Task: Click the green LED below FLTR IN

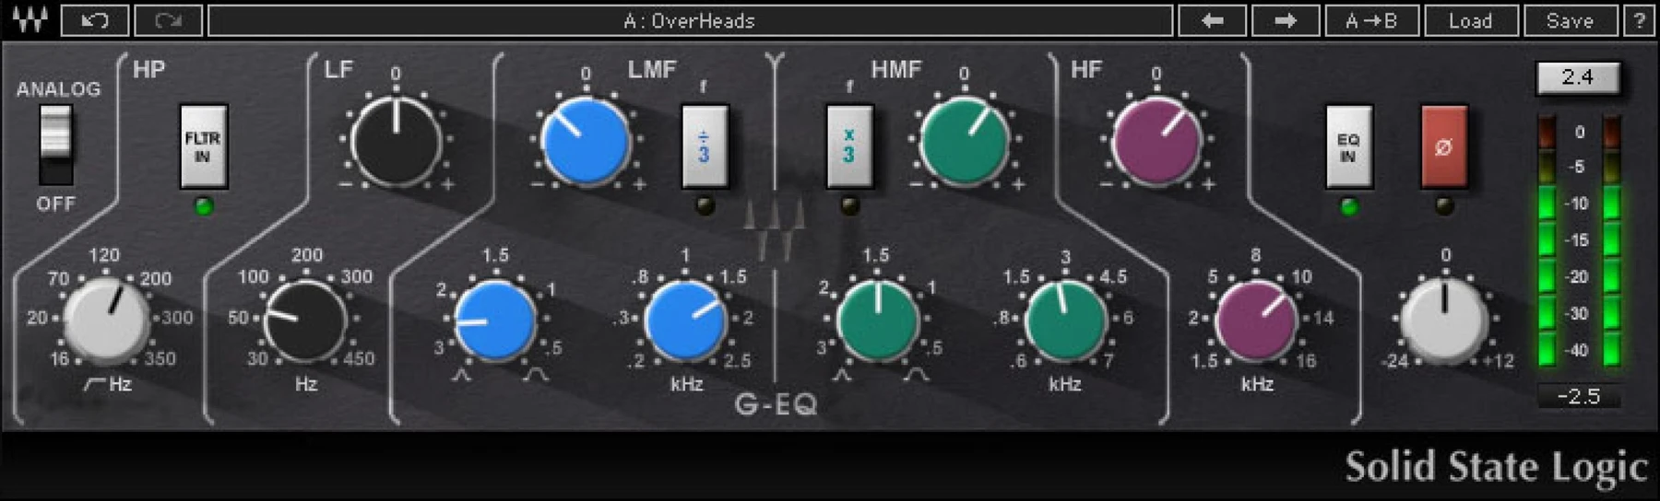Action: [204, 206]
